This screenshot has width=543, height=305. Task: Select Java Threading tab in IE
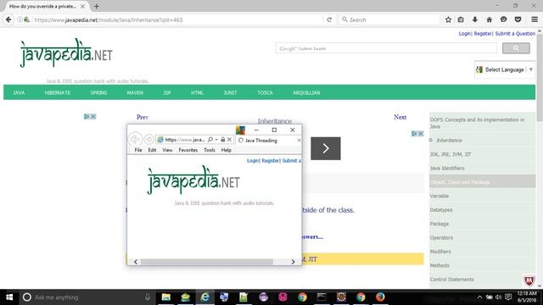(x=269, y=140)
